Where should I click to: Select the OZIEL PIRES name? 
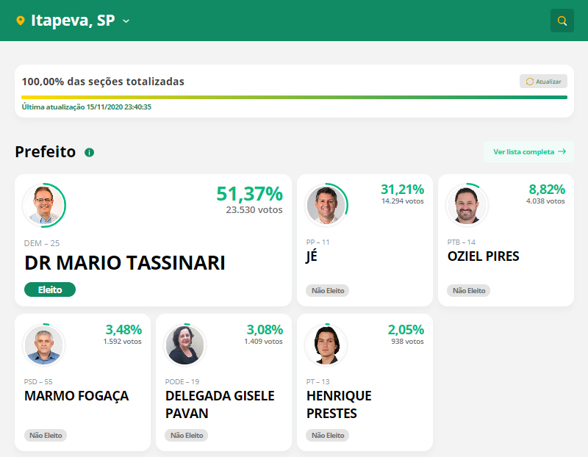(483, 256)
